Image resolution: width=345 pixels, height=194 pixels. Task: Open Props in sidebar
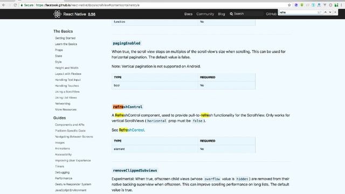point(59,50)
